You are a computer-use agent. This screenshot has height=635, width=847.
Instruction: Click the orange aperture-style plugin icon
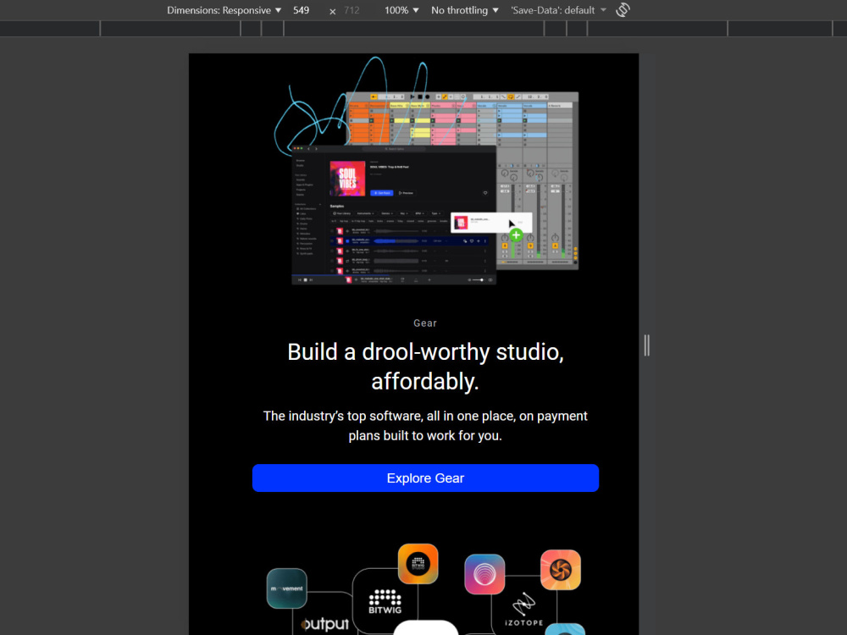coord(560,570)
